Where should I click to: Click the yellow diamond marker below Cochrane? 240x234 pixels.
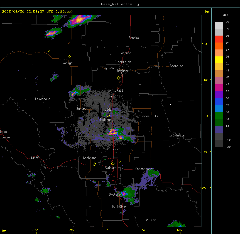point(95,164)
